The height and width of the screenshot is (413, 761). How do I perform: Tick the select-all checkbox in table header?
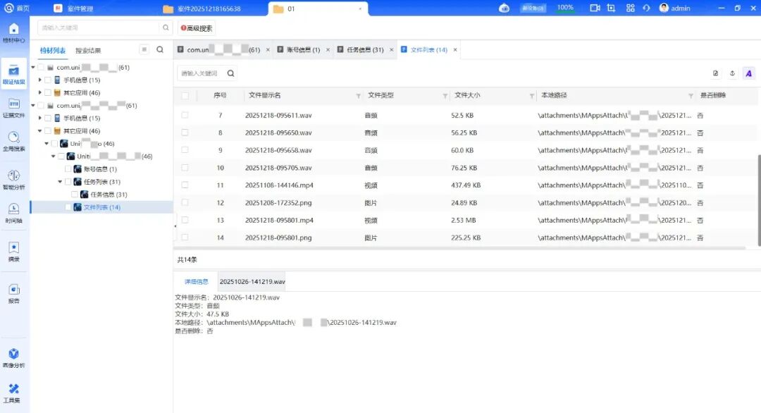click(x=185, y=96)
